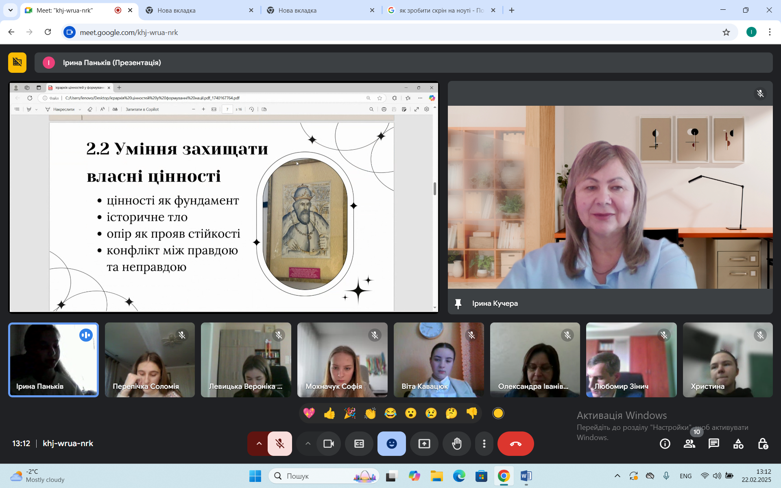Open the activities shapes icon
The image size is (781, 488).
pos(738,443)
